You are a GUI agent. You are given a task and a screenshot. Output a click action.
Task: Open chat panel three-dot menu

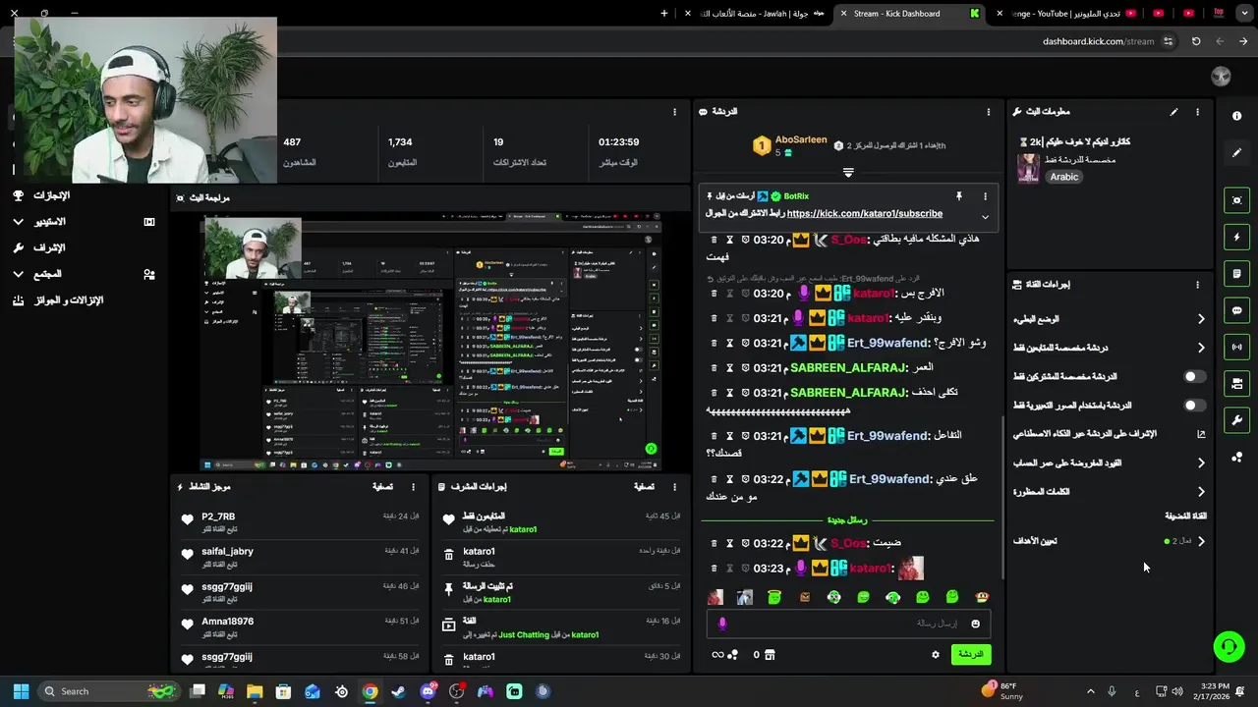click(x=989, y=112)
